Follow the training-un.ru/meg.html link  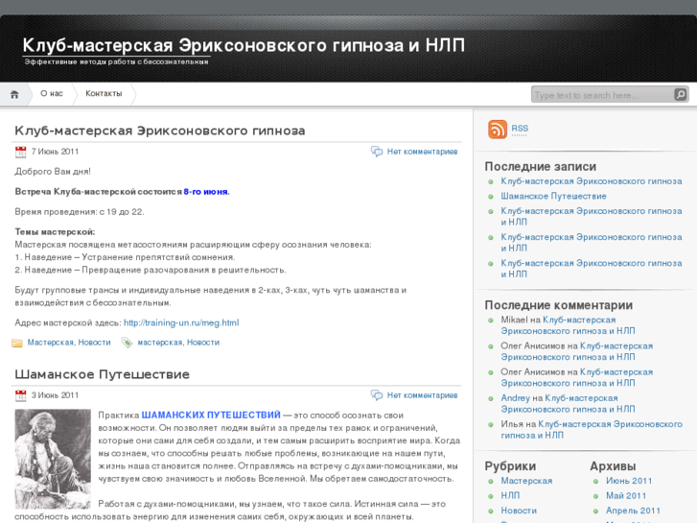tap(181, 322)
